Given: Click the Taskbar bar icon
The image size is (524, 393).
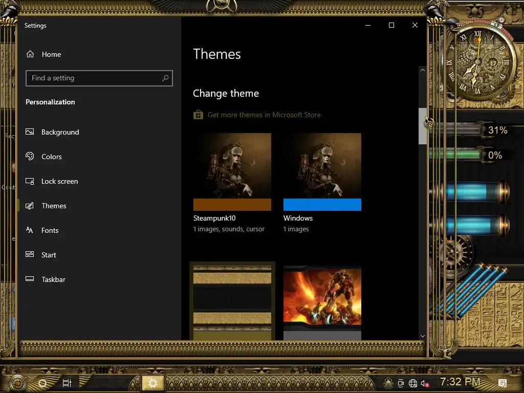Looking at the screenshot, I should (x=30, y=279).
